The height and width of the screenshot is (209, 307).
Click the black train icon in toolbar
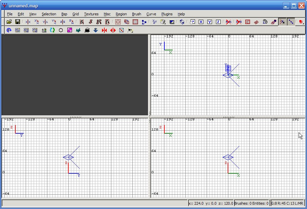pyautogui.click(x=87, y=30)
